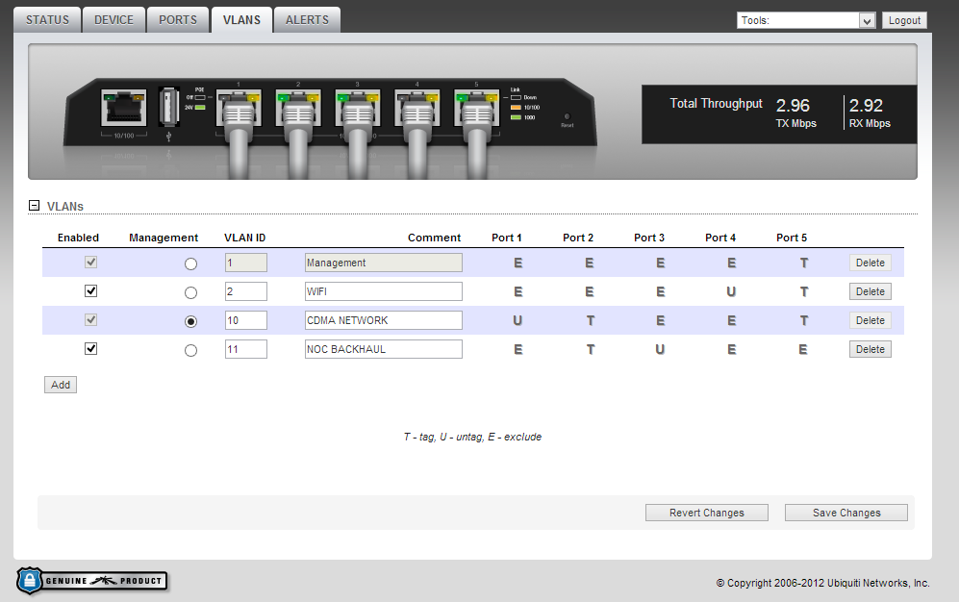Toggle Port 2 tag for NOC BACKHAUL
This screenshot has height=602, width=959.
click(591, 349)
